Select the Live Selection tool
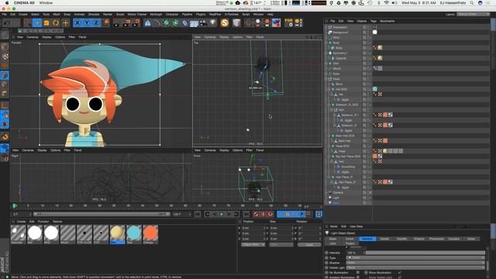The width and height of the screenshot is (496, 279). click(28, 22)
